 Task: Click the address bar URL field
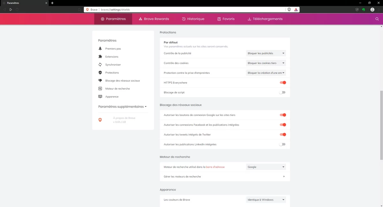[191, 10]
